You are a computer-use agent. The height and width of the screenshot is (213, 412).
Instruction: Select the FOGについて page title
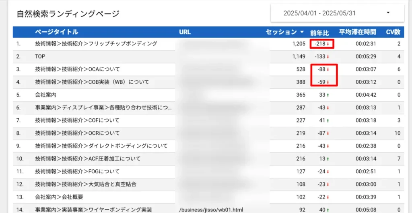pyautogui.click(x=77, y=171)
